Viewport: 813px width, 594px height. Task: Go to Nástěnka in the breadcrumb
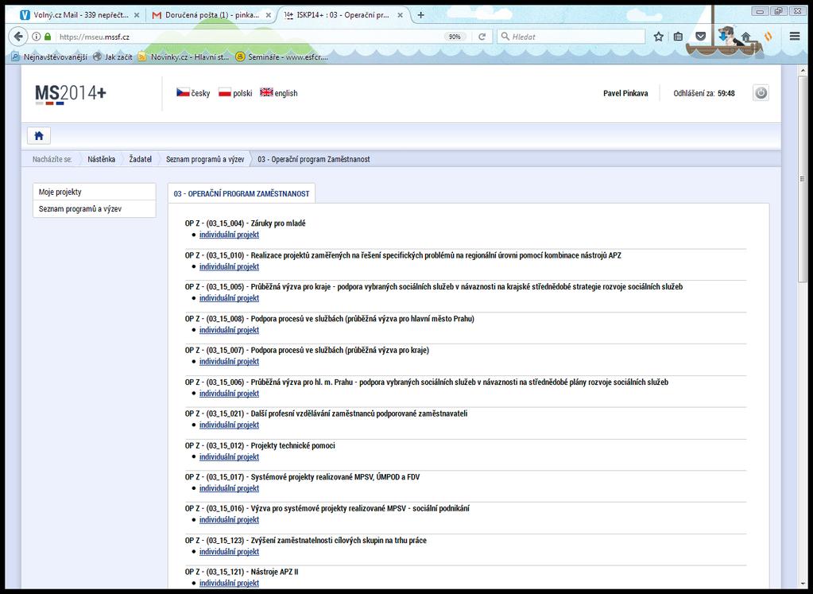[101, 159]
